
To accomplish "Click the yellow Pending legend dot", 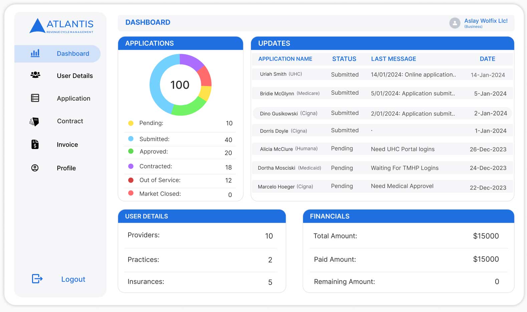I will [x=131, y=123].
